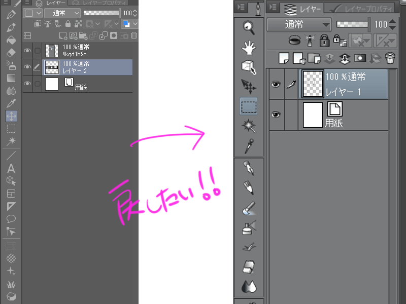Open the right layer panel's menu button

tap(273, 7)
